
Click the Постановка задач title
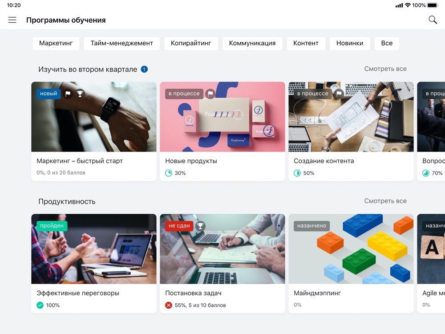click(x=193, y=293)
